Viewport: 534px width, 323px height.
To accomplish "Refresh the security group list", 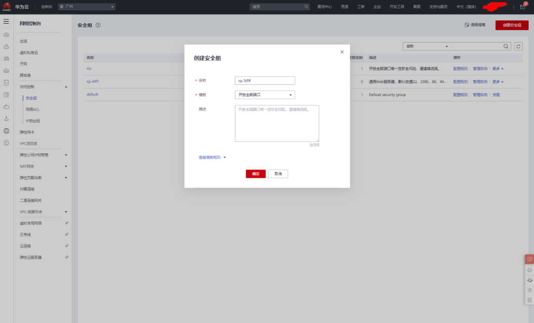I will click(518, 46).
